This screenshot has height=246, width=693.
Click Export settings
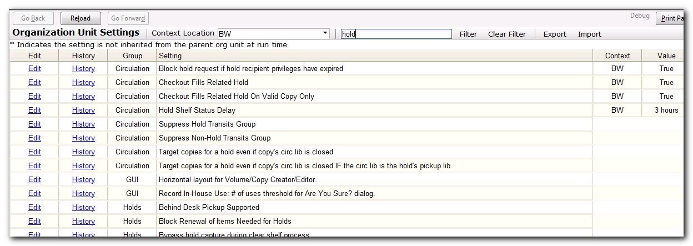point(555,34)
